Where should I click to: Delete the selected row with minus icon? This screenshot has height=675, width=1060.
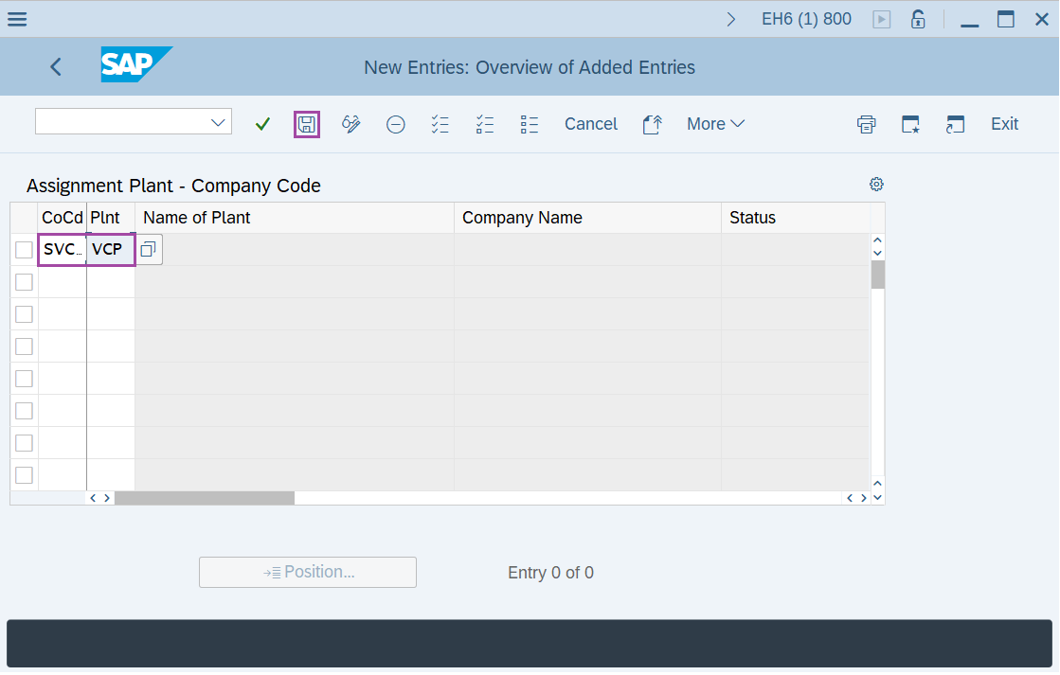tap(395, 124)
